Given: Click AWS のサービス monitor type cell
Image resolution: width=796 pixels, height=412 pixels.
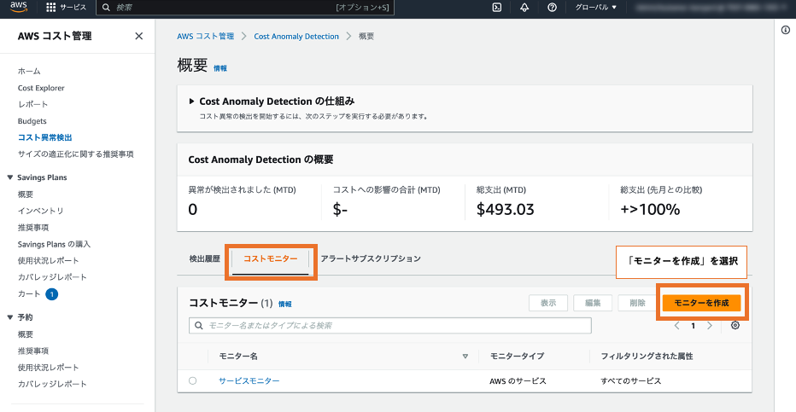Looking at the screenshot, I should tap(518, 380).
